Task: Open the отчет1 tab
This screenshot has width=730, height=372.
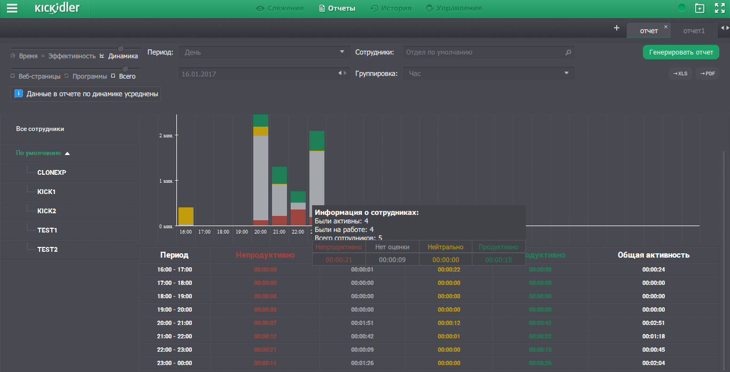Action: click(694, 31)
